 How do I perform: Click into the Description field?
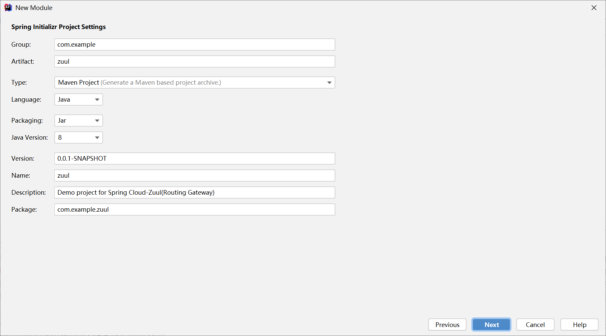[195, 192]
